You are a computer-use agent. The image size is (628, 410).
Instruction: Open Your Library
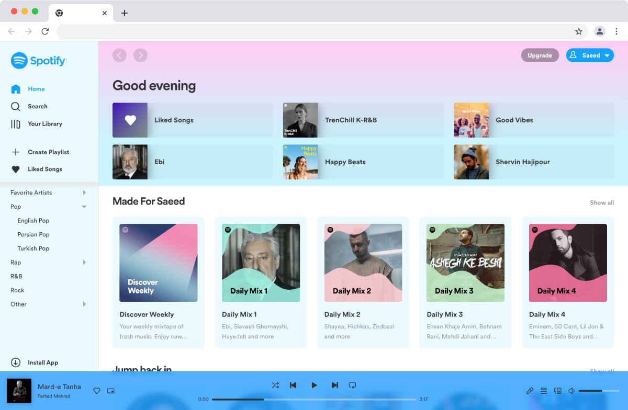point(37,124)
